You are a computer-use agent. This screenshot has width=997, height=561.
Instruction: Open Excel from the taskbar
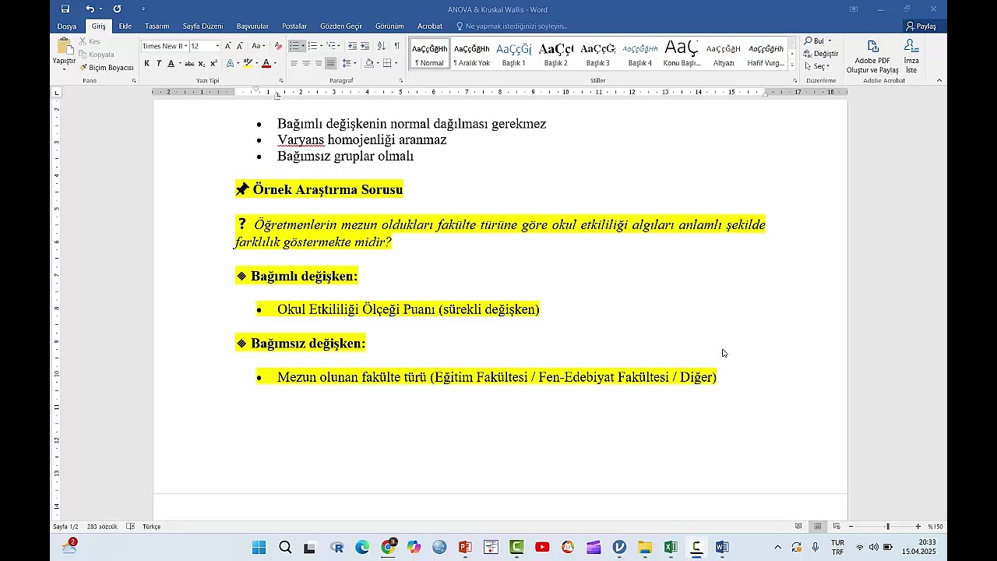click(671, 548)
